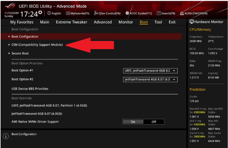The image size is (228, 148).
Task: Click the 100.00 MHz BCLK value
Action: pyautogui.click(x=197, y=53)
